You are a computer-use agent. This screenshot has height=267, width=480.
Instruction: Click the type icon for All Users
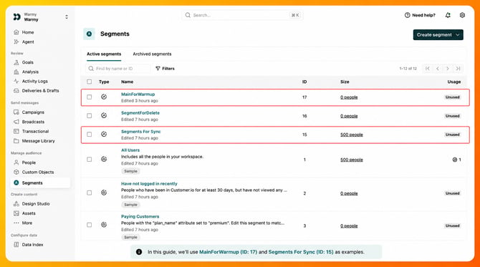click(x=104, y=159)
